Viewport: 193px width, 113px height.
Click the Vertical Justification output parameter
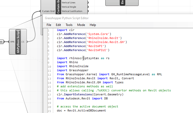pyautogui.click(x=75, y=11)
